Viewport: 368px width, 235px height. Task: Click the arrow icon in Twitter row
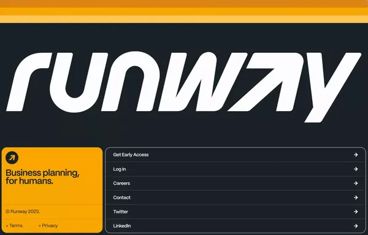click(x=356, y=212)
